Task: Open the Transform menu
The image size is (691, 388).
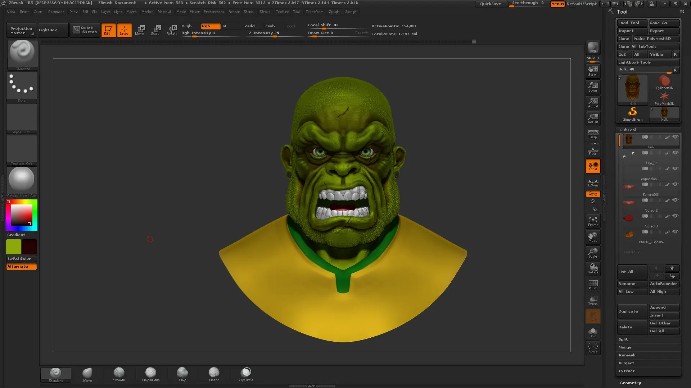Action: pos(314,12)
